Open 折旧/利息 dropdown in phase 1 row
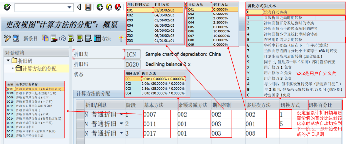Image resolution: width=347 pixels, height=145 pixels. (121, 115)
